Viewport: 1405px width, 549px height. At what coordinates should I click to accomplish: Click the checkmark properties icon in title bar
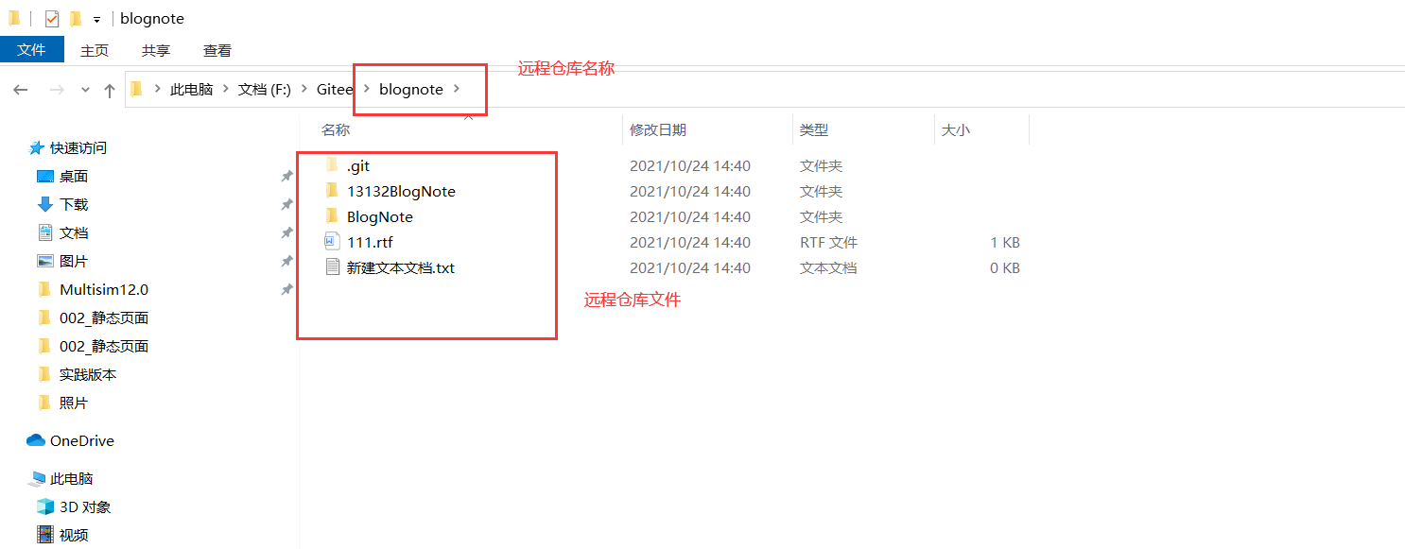pos(52,19)
